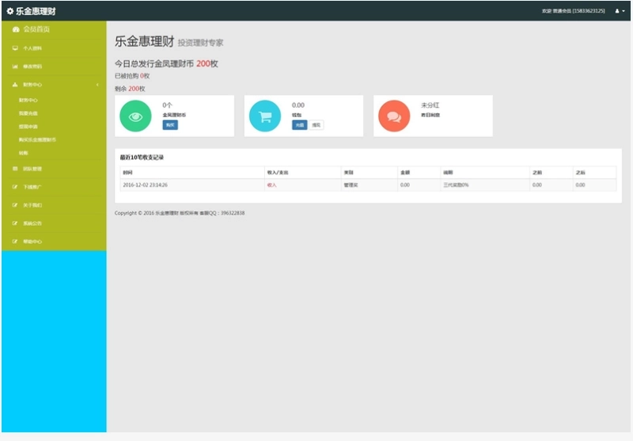Click 今日总发行金凤理财币 200枚 text

pos(166,64)
